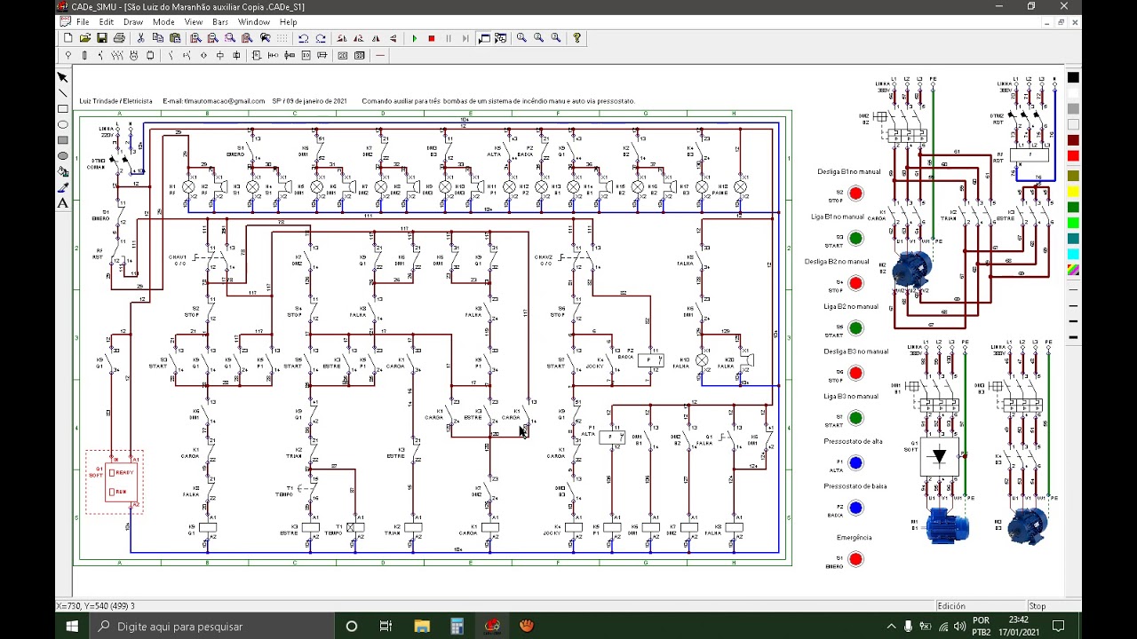Screen dimensions: 1137x639
Task: Open the power supply components library
Action: (x=68, y=56)
